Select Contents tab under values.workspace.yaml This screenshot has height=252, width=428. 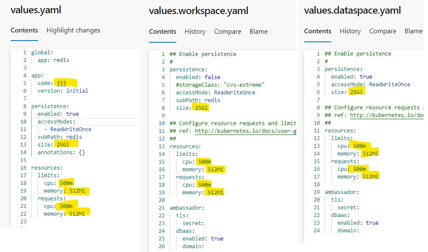[162, 32]
